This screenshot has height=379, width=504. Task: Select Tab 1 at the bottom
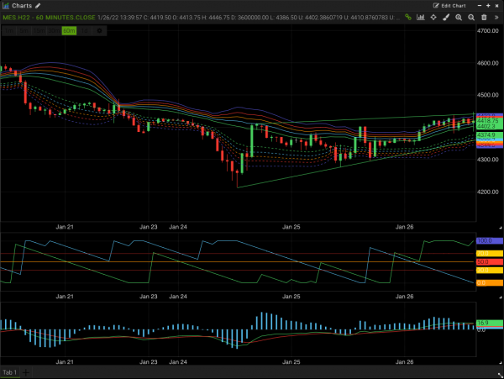[9, 372]
